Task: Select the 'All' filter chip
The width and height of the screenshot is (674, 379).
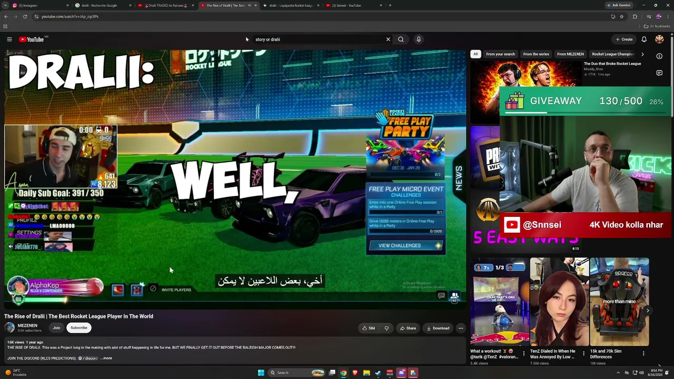Action: coord(475,54)
